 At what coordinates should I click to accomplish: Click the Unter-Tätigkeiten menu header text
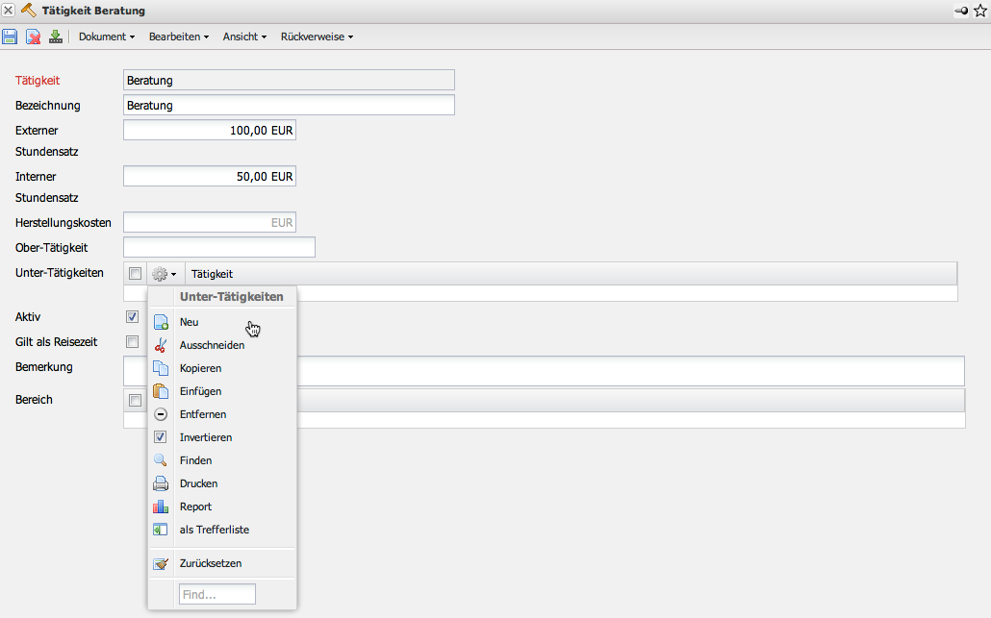tap(231, 297)
